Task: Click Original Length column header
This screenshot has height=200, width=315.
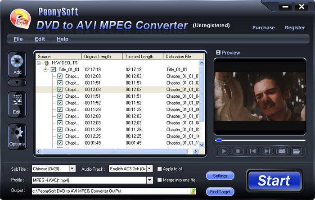Action: click(102, 56)
